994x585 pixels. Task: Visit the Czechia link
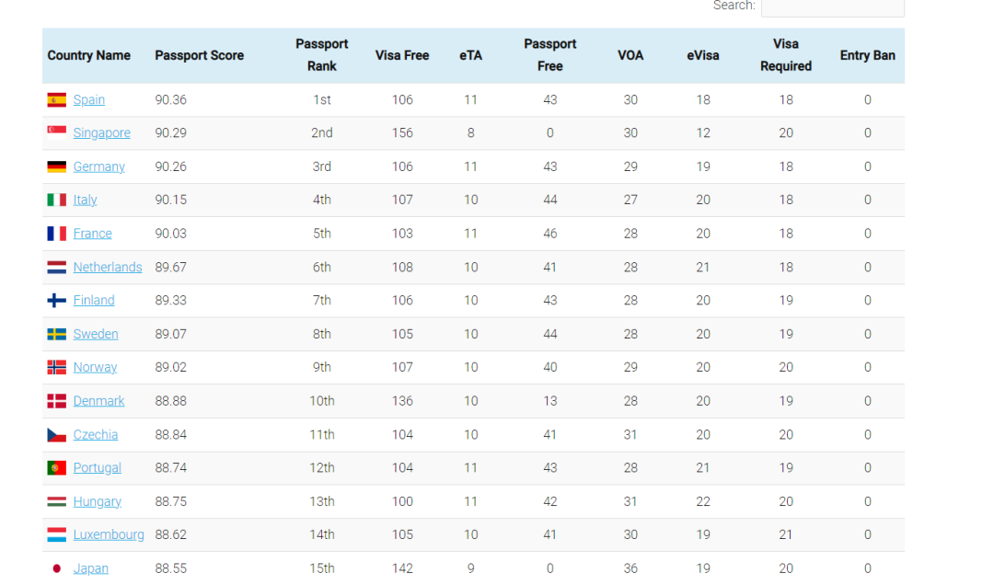pyautogui.click(x=96, y=435)
